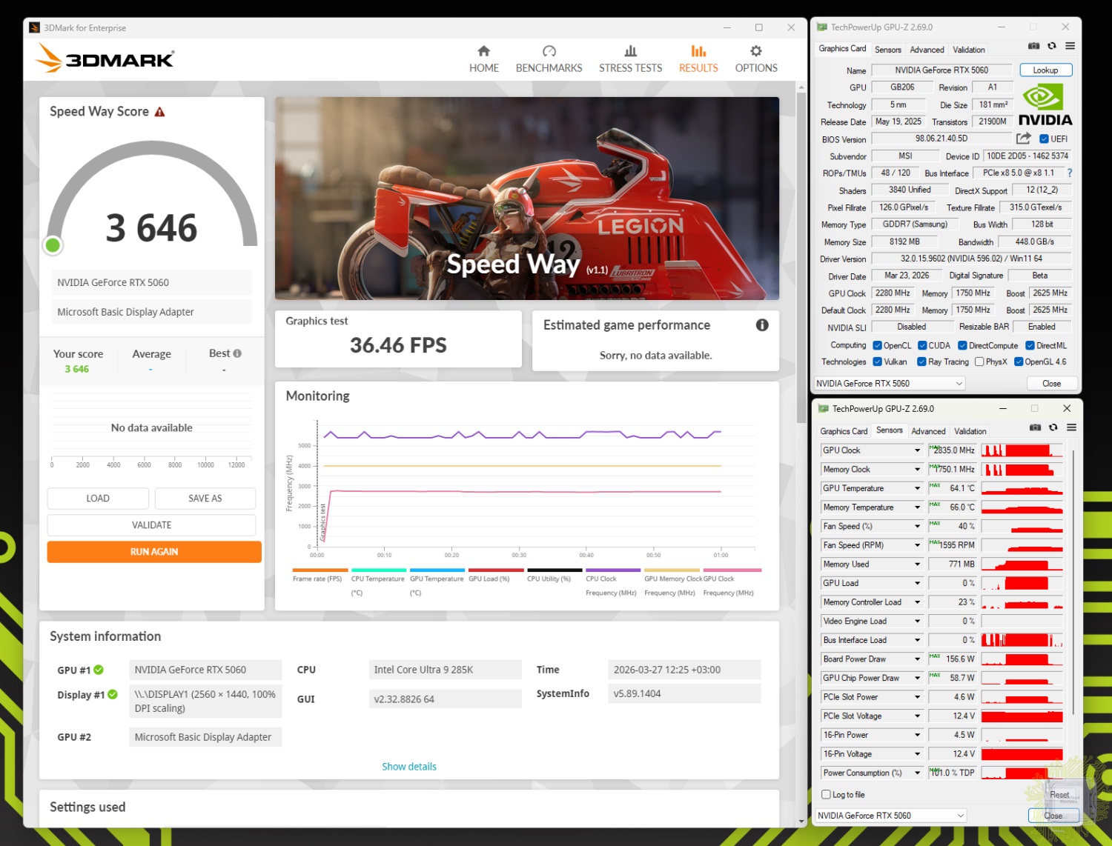Viewport: 1112px width, 846px height.
Task: Open the 3DMark Home page icon
Action: [x=483, y=51]
